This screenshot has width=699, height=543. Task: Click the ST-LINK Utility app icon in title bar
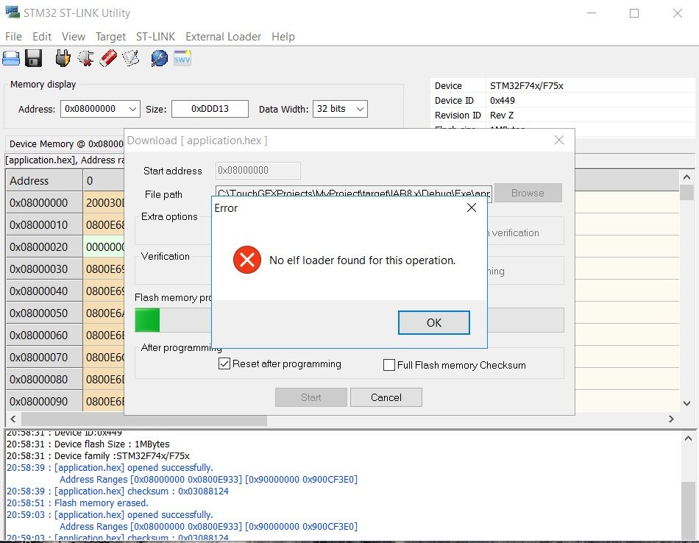13,13
